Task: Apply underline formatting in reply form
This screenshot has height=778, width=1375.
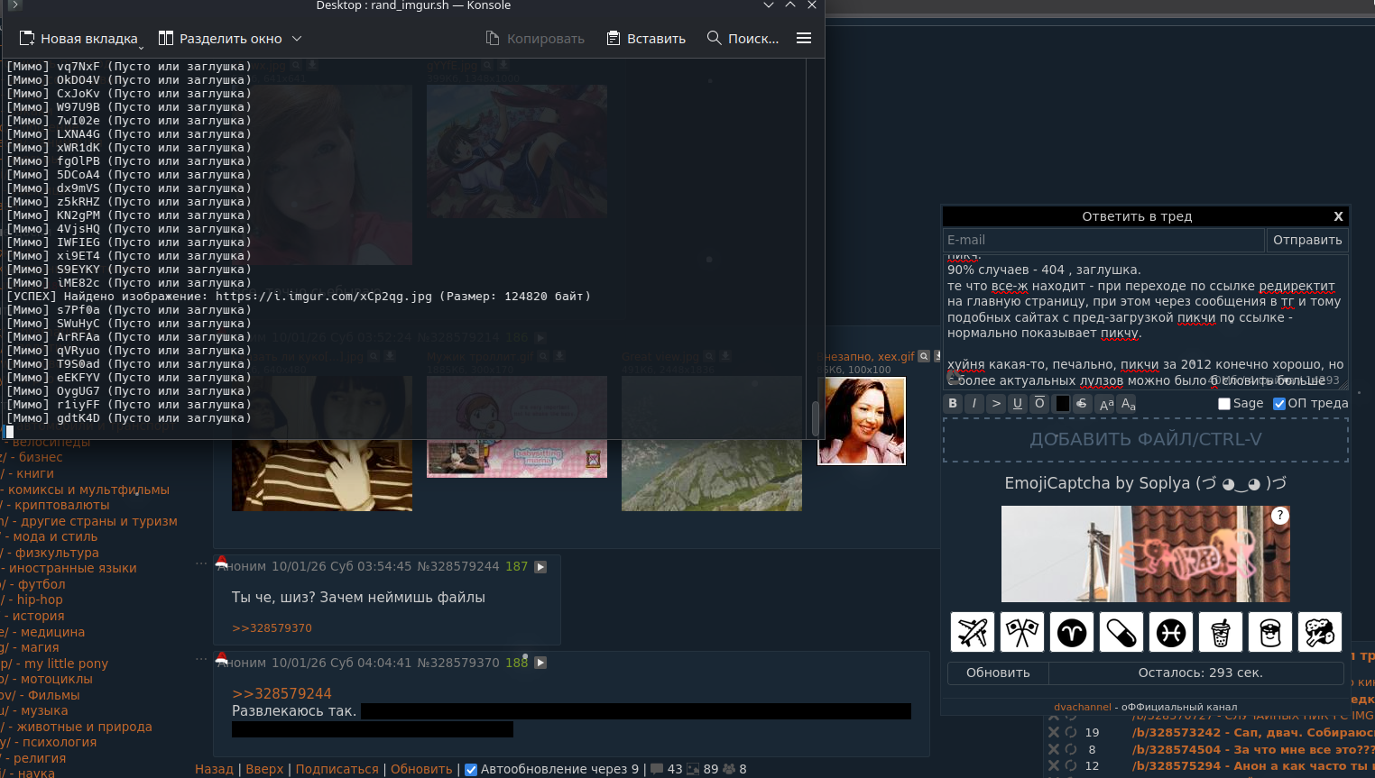Action: [x=1018, y=404]
